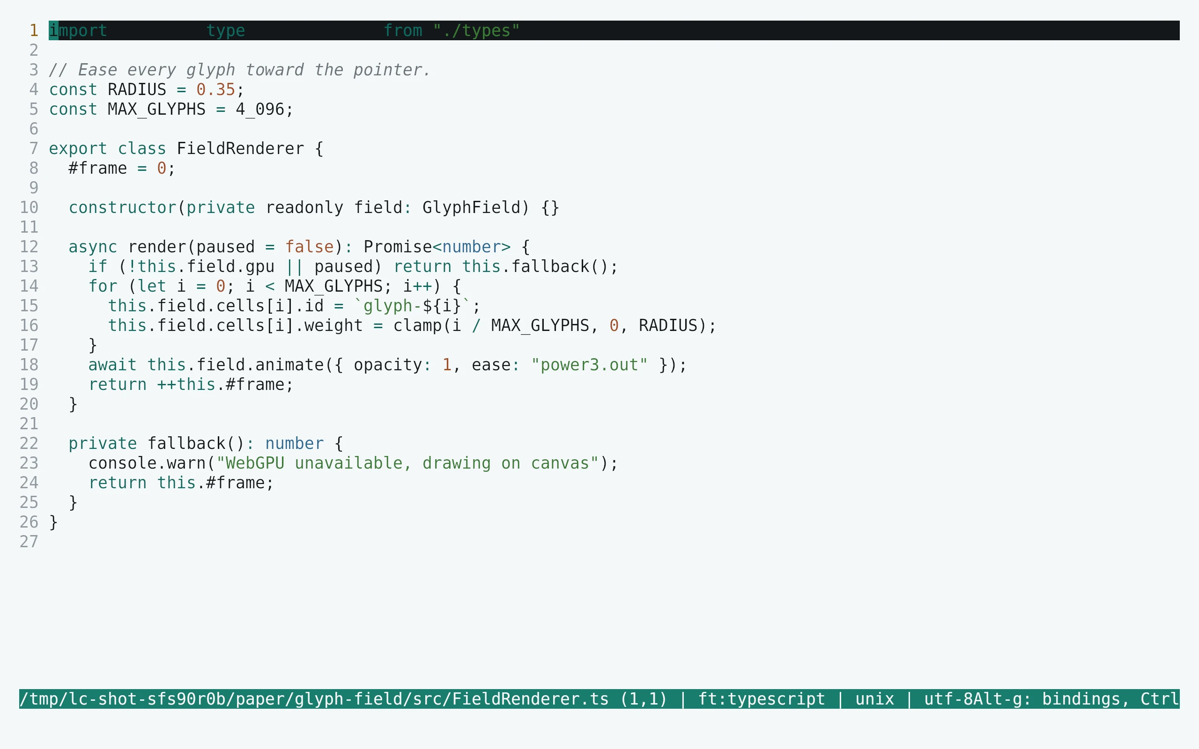Screen dimensions: 1199x749
Task: Click line number 21 in the gutter
Action: pos(29,424)
